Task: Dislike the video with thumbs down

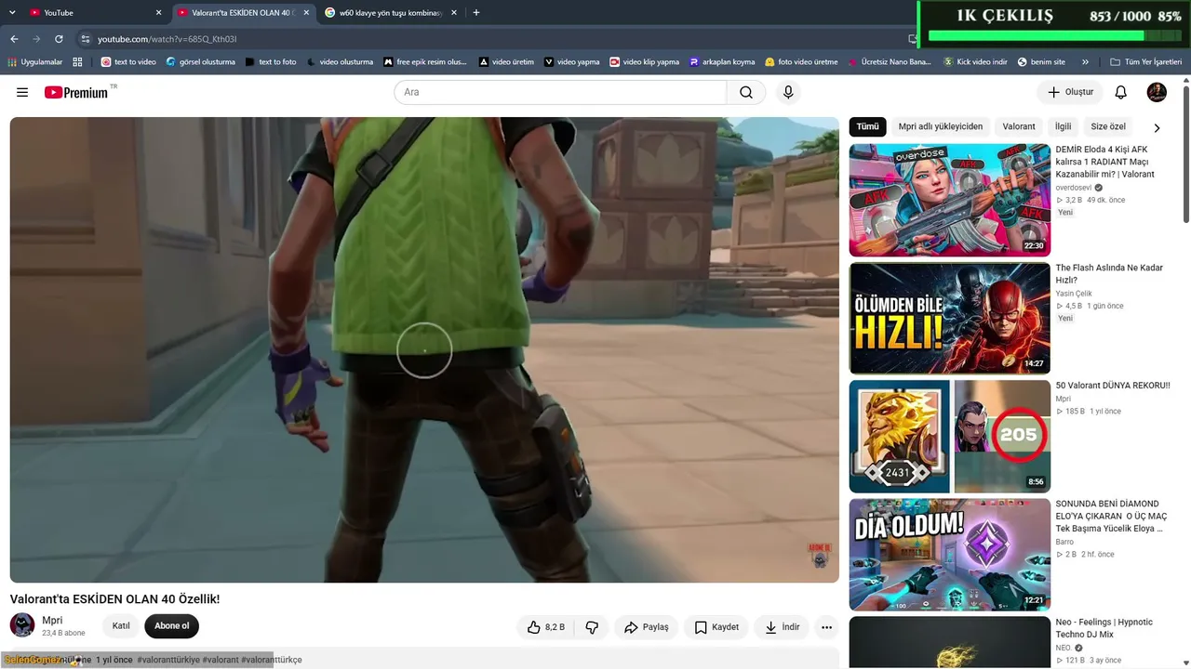Action: 592,627
